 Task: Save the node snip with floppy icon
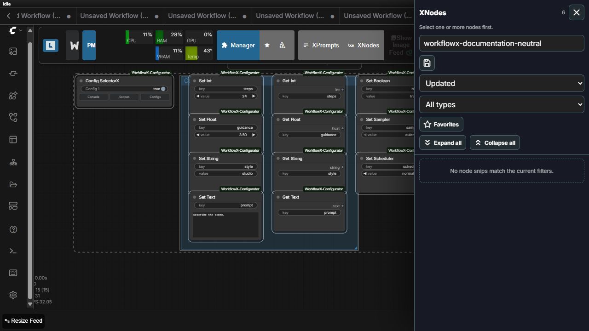(427, 63)
